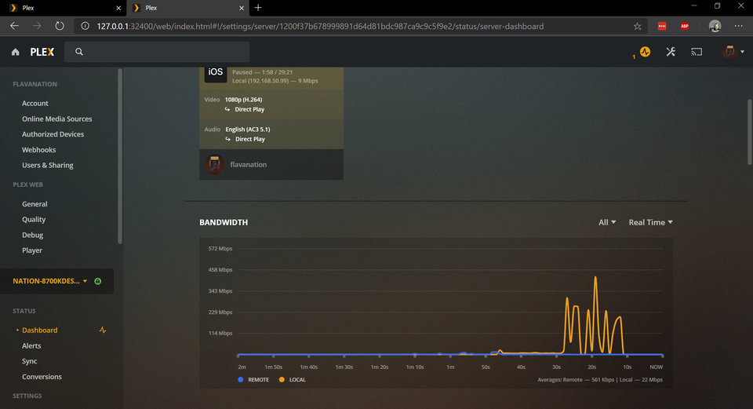753x409 pixels.
Task: Click the flavanation user avatar
Action: click(x=215, y=164)
